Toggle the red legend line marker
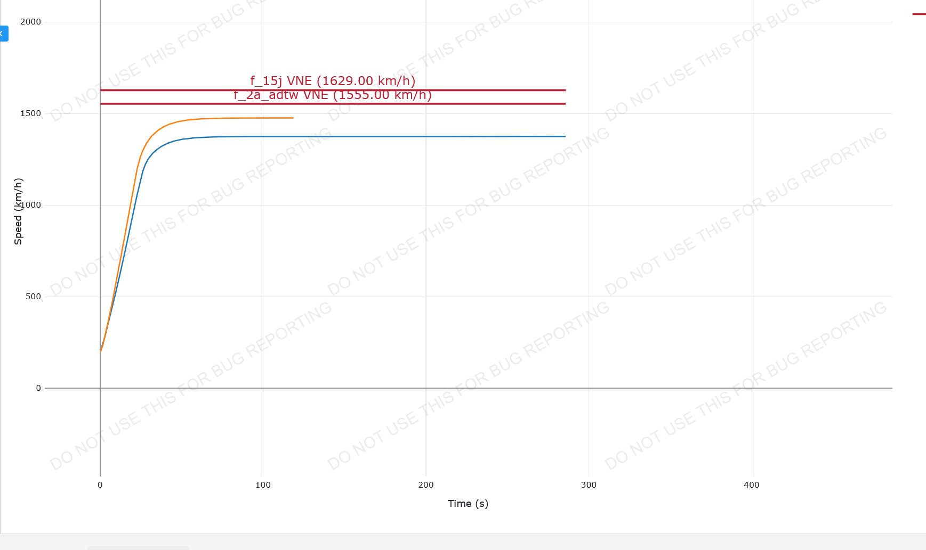 coord(919,14)
